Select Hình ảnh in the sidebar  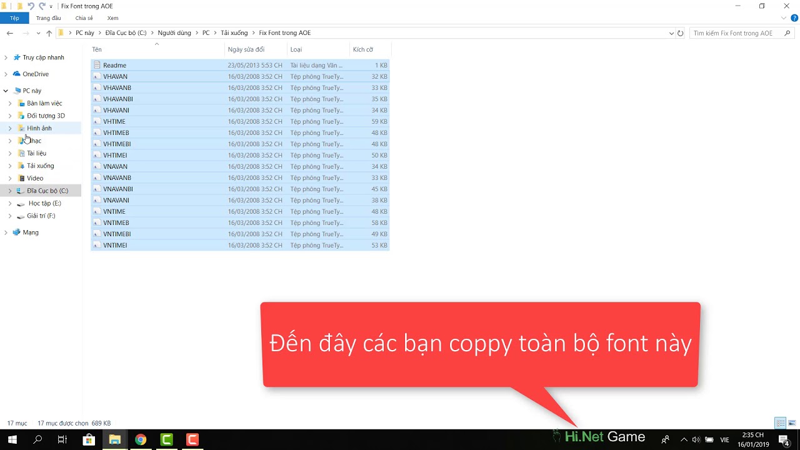pos(39,128)
